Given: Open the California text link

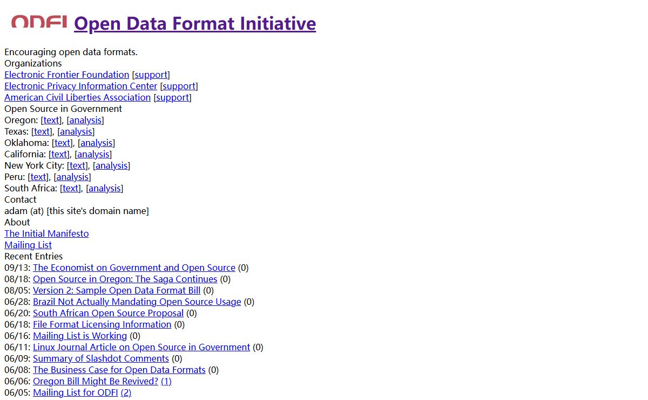Looking at the screenshot, I should pyautogui.click(x=59, y=154).
